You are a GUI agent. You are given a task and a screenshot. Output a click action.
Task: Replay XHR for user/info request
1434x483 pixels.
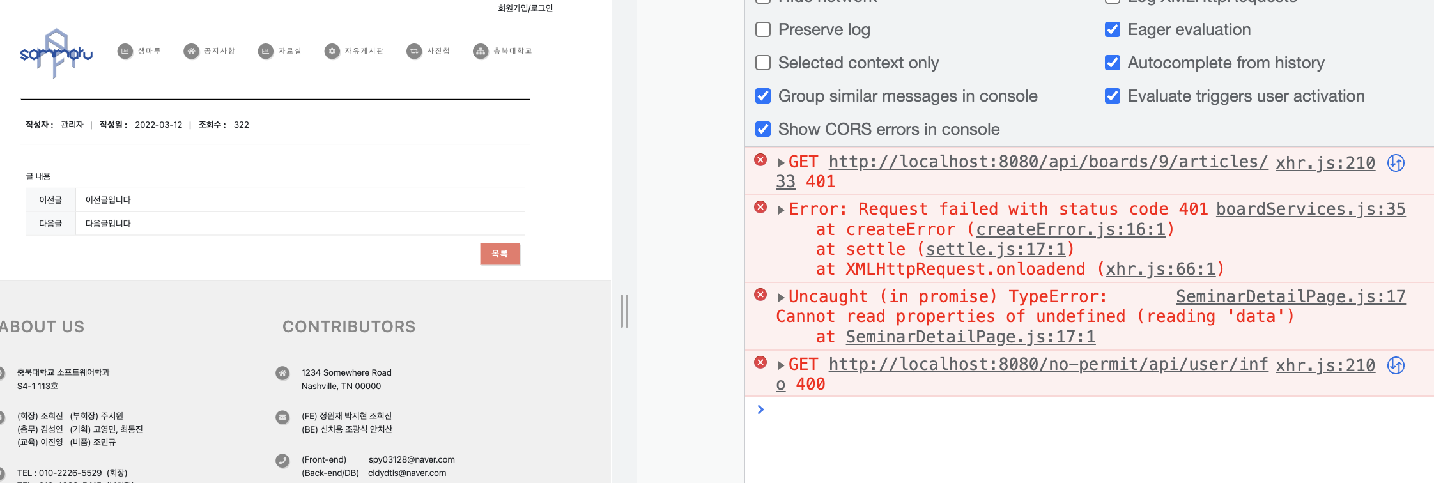1396,365
